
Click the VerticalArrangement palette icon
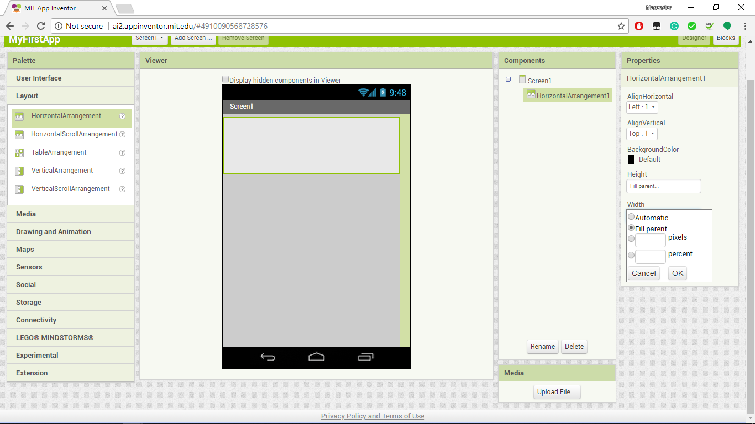point(19,171)
